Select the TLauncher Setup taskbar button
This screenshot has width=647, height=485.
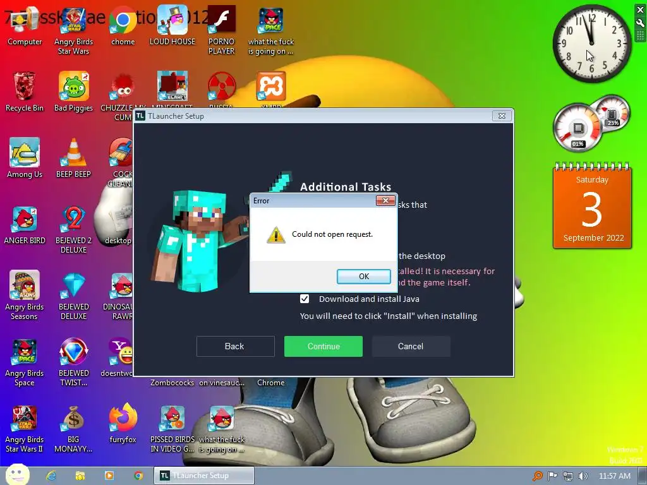pos(204,476)
